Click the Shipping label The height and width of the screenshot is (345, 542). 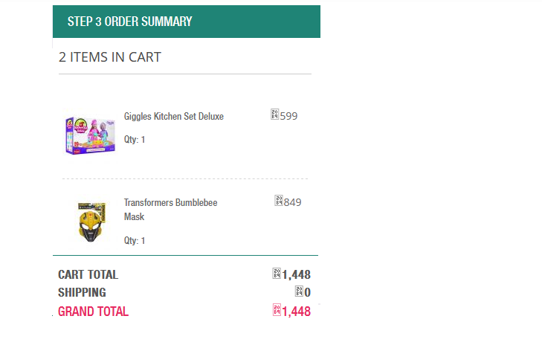pos(82,293)
